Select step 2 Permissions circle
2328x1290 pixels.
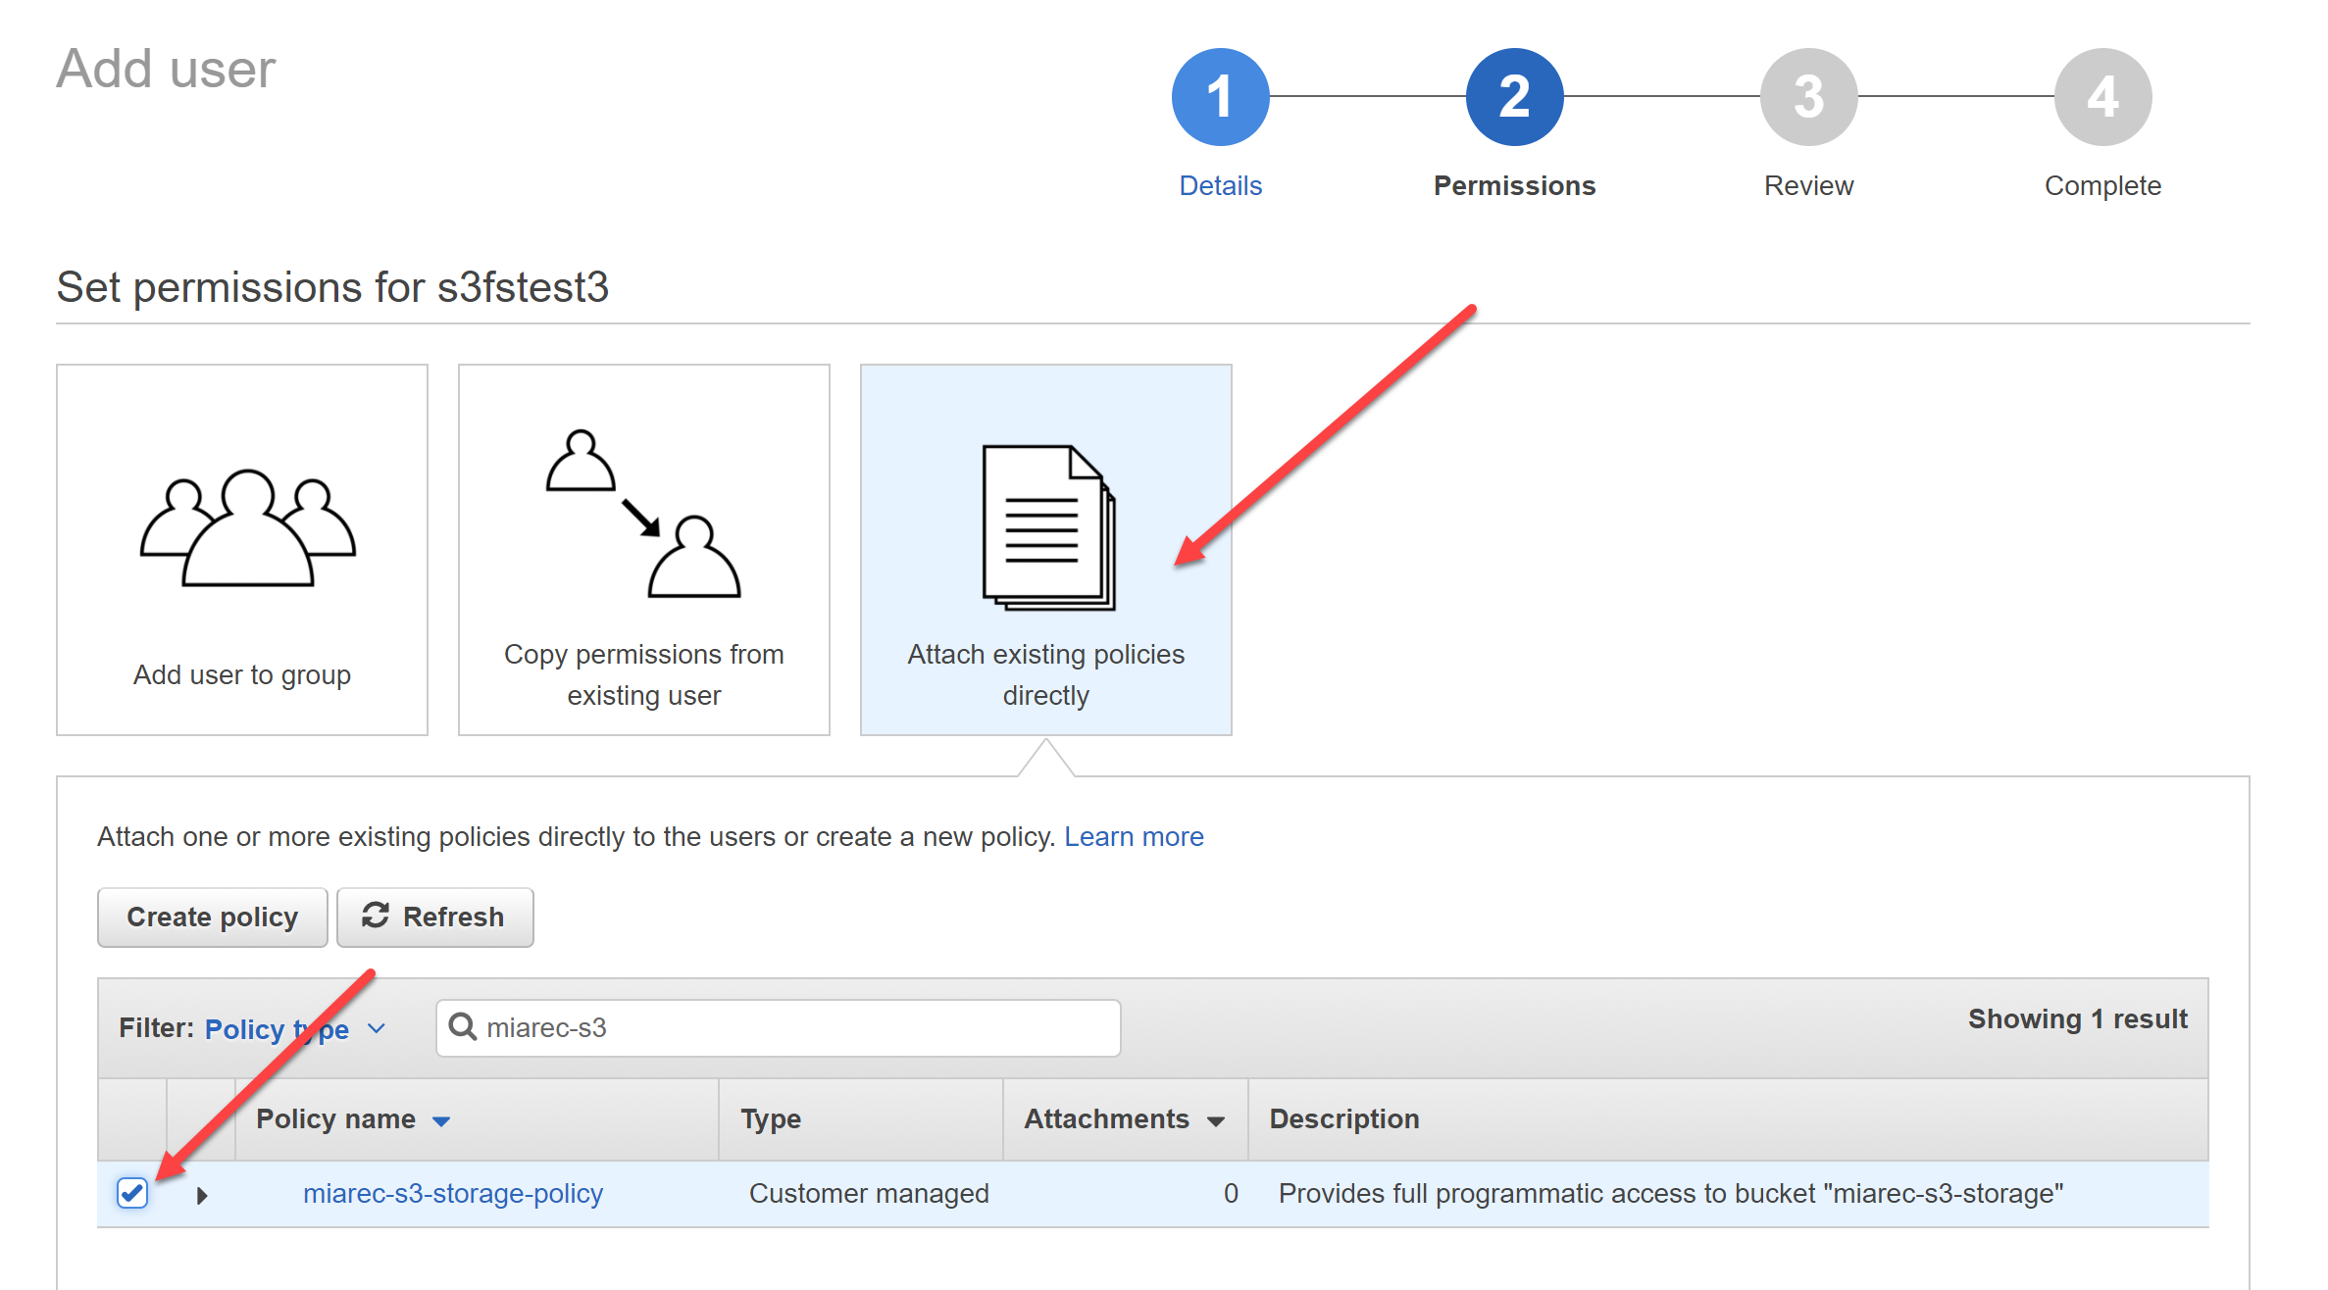(1514, 97)
